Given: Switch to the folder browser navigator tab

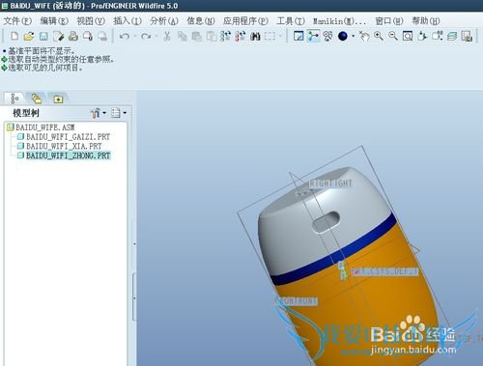Looking at the screenshot, I should [x=37, y=99].
